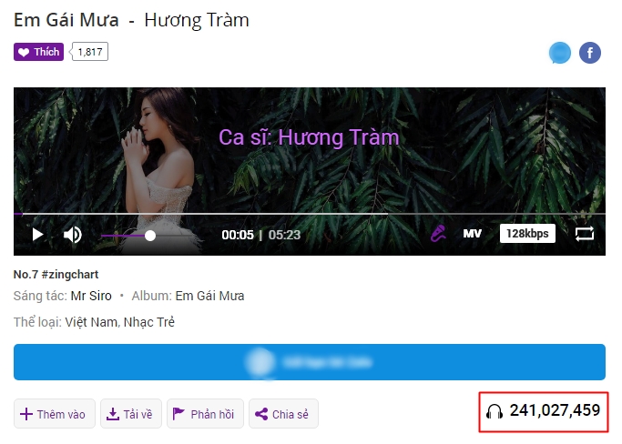Share via the Facebook icon
The height and width of the screenshot is (444, 622).
coord(590,53)
